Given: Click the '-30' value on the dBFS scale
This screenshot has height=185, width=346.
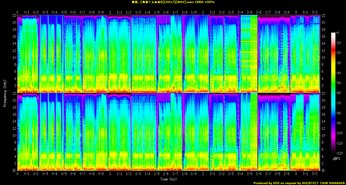Looking at the screenshot, I should (338, 63).
